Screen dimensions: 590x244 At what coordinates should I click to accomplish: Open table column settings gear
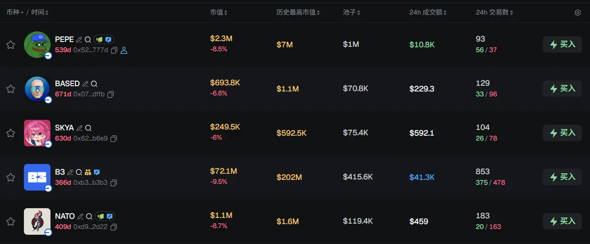[x=578, y=13]
